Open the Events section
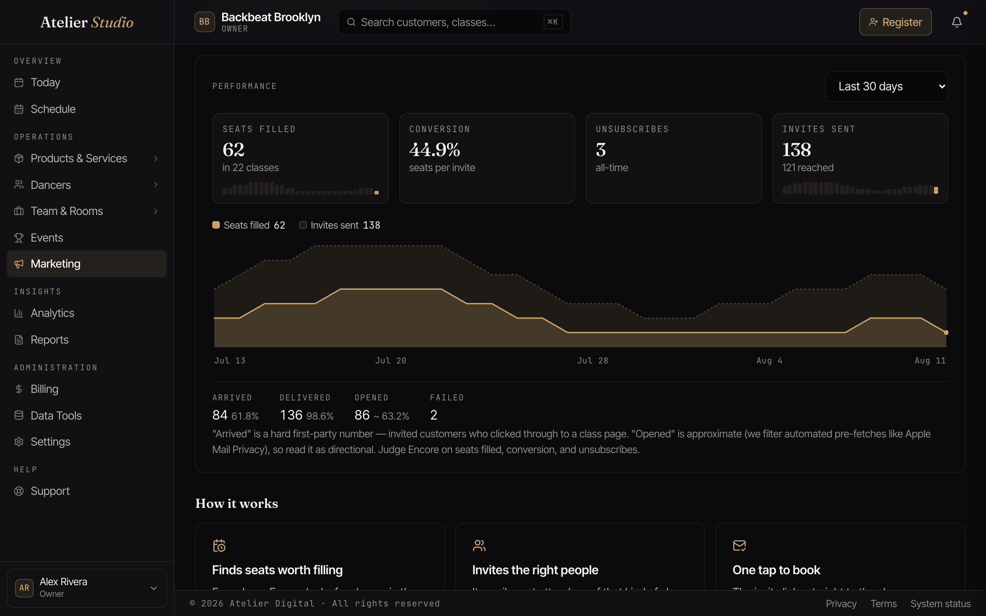 (87, 238)
